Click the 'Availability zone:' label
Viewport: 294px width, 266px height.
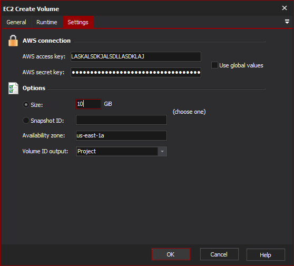[44, 135]
